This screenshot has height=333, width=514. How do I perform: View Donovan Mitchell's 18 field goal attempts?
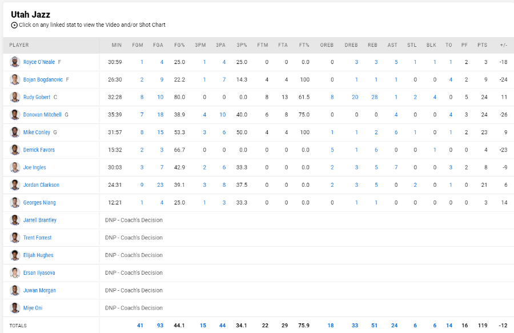(160, 115)
